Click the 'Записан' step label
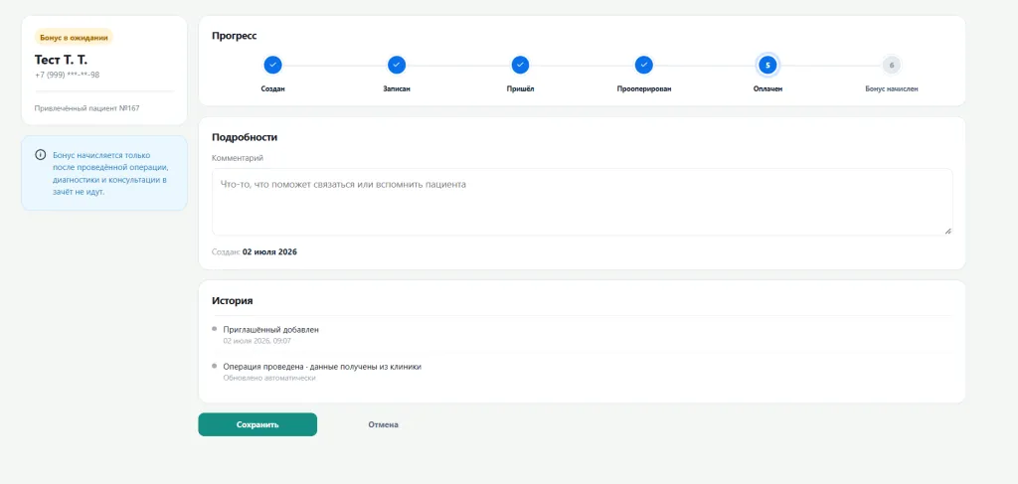The width and height of the screenshot is (1018, 484). 396,88
